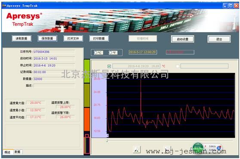The image size is (240, 159).
Task: Click the blue plus icon on speed widget
Action: point(219,147)
